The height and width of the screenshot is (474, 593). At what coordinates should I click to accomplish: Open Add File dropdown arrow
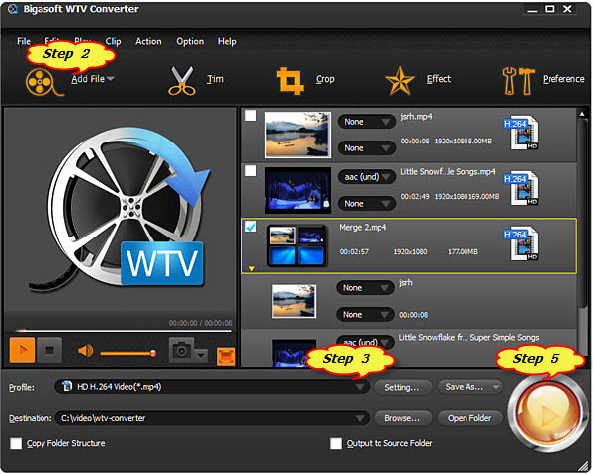tap(111, 79)
